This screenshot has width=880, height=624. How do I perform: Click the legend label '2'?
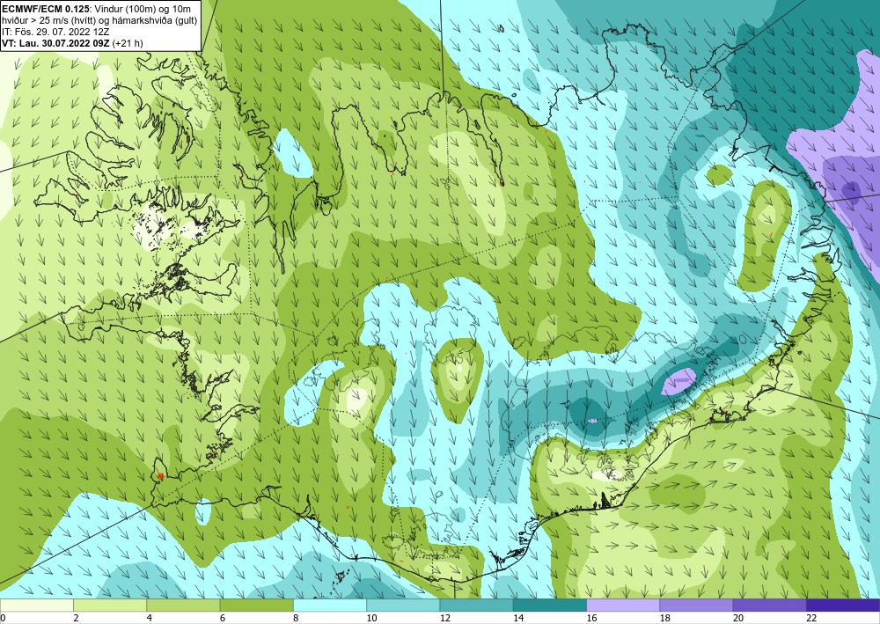pos(76,618)
